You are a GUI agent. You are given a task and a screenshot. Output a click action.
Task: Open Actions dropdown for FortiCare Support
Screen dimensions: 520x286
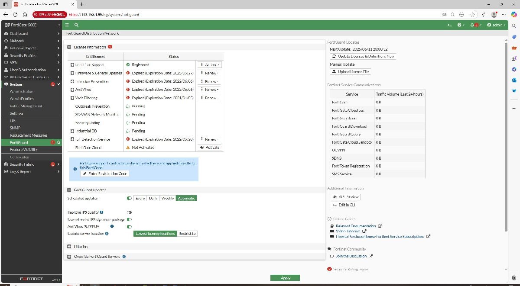[x=210, y=65]
